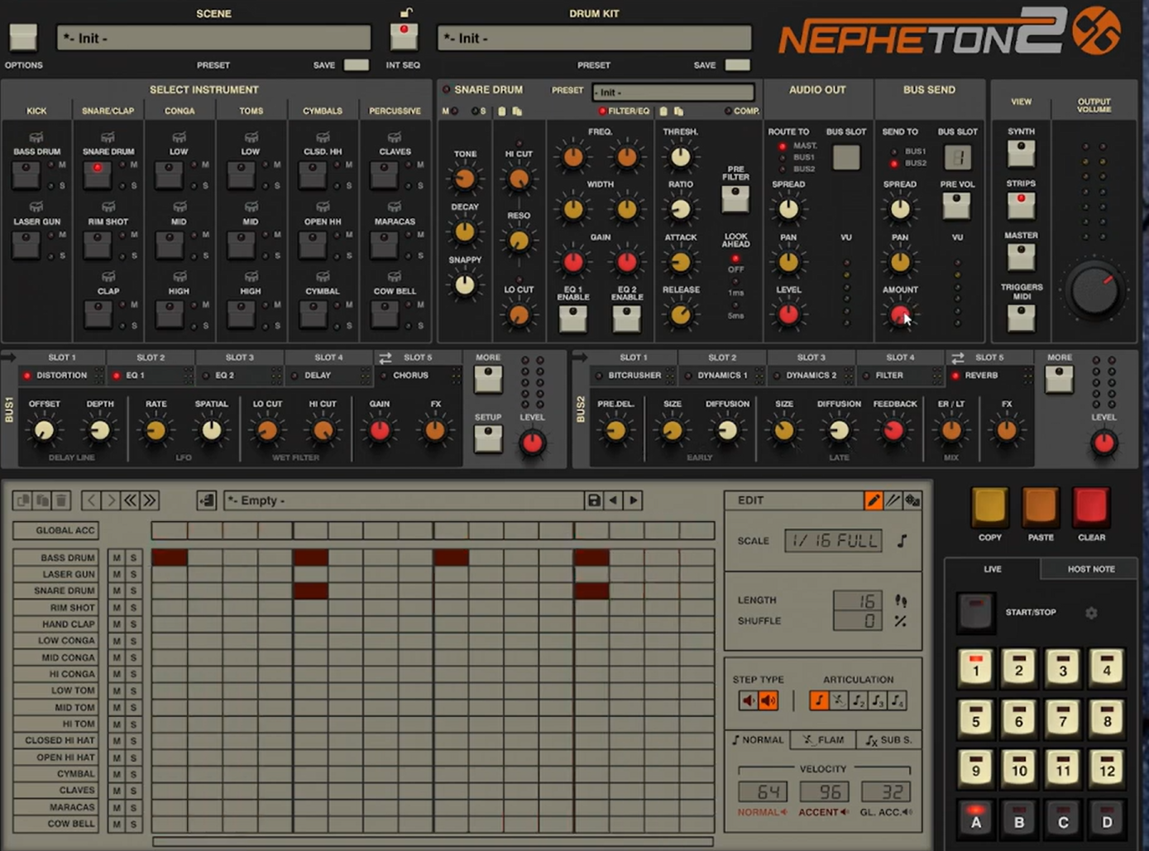Viewport: 1149px width, 851px height.
Task: Click the note icon beside Scale
Action: tap(902, 541)
